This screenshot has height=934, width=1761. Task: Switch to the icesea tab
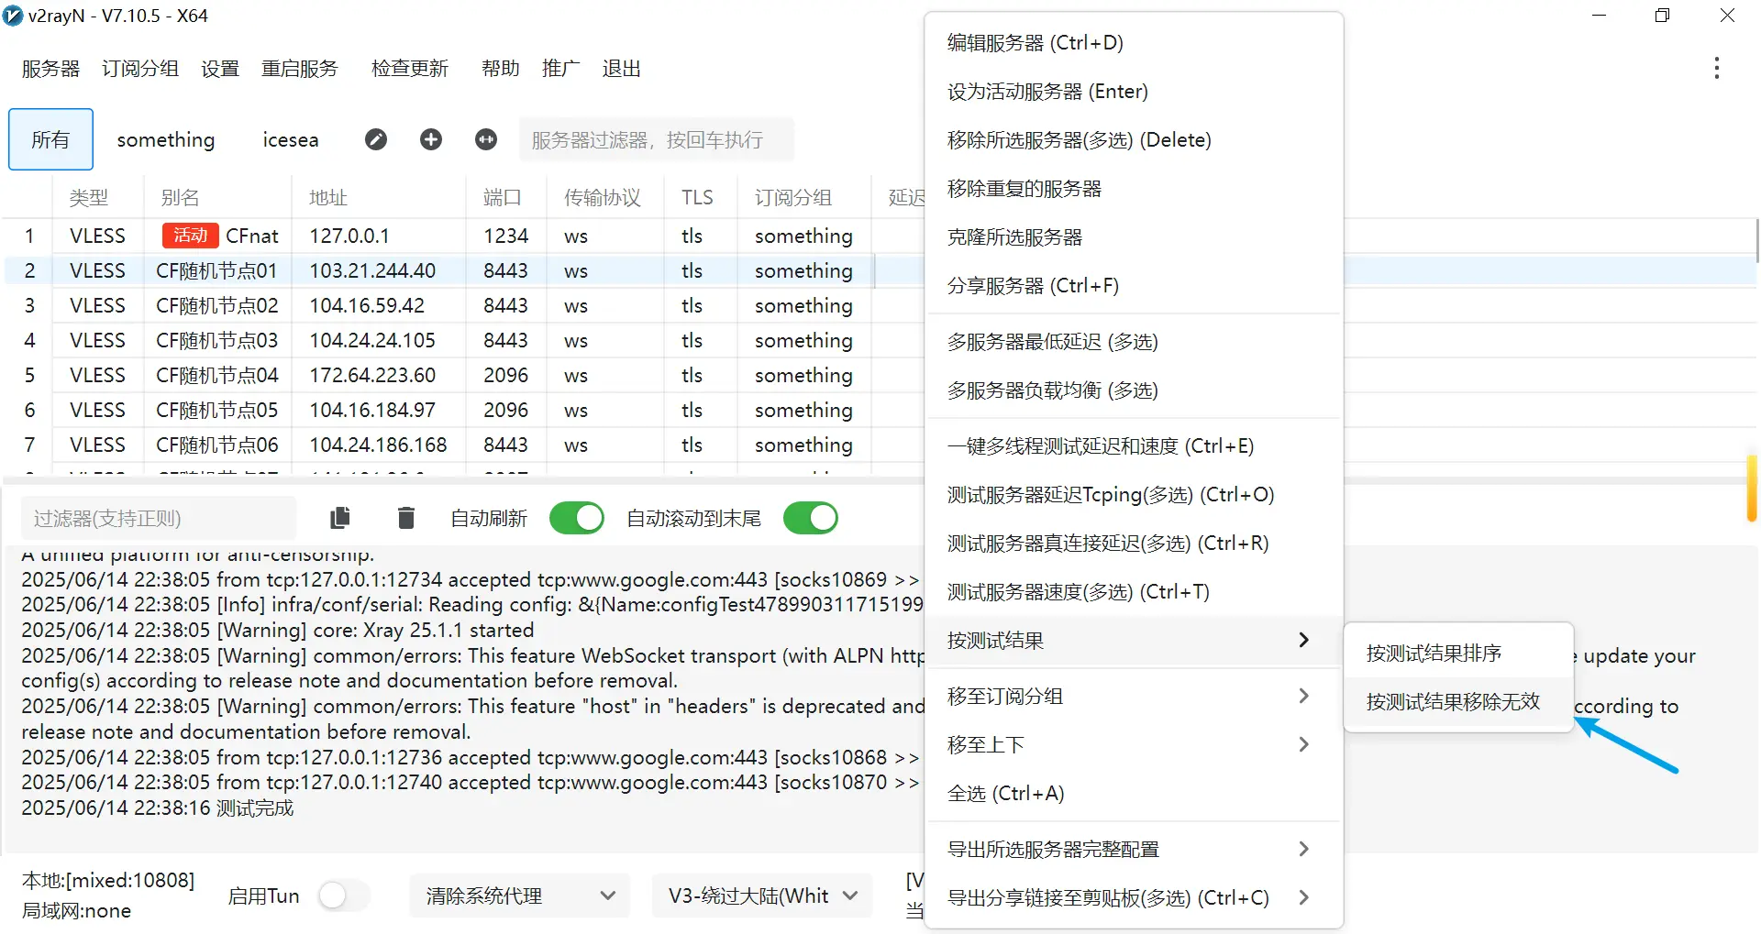point(291,139)
